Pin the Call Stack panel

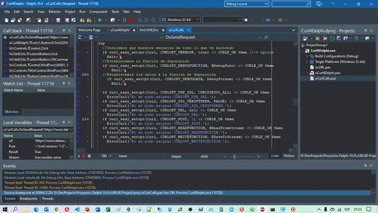64,31
